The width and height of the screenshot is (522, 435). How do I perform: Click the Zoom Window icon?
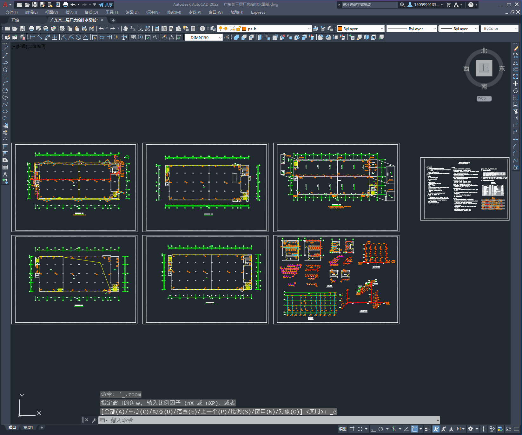(140, 29)
